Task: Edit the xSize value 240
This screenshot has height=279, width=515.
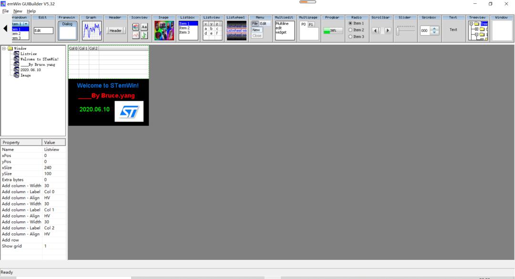Action: (54, 167)
